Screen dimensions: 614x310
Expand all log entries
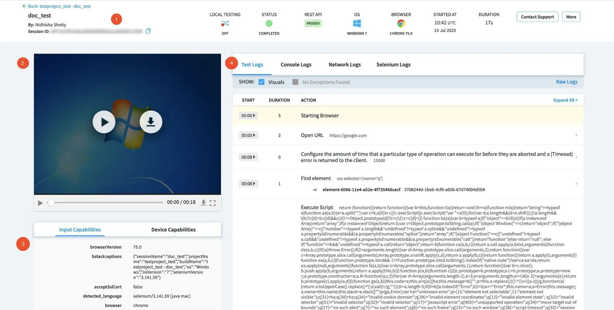(565, 100)
